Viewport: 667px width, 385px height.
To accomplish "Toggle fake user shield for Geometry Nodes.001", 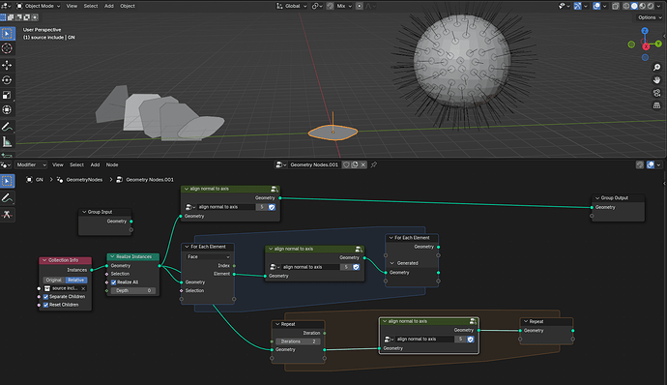I will [x=346, y=164].
